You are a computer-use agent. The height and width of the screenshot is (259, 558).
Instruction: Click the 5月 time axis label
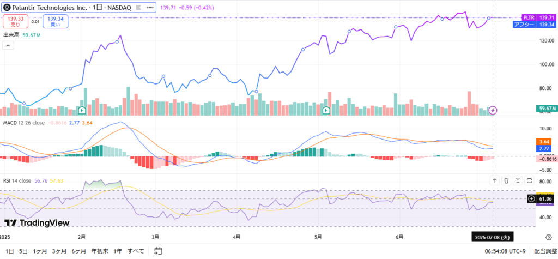coord(318,237)
